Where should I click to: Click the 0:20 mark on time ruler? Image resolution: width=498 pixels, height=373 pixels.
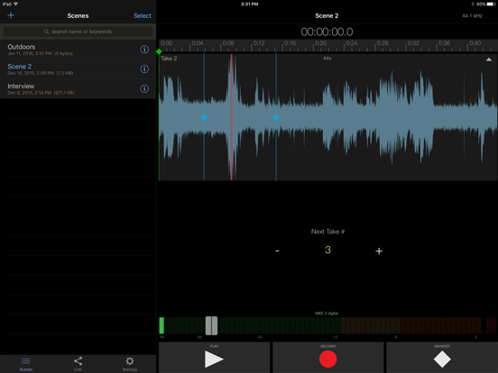tap(321, 43)
